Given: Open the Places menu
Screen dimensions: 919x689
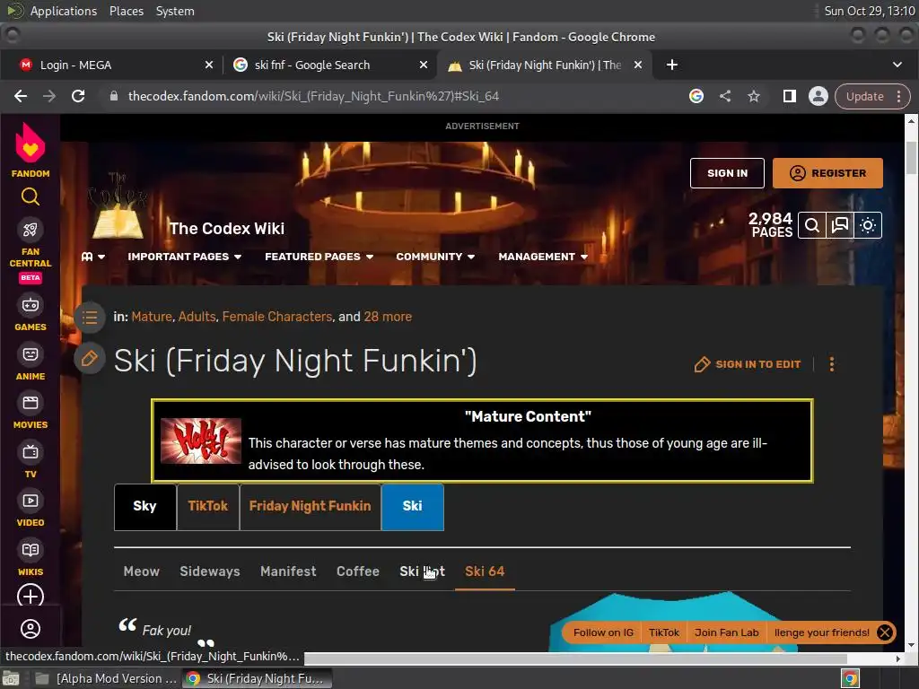Looking at the screenshot, I should [x=126, y=11].
